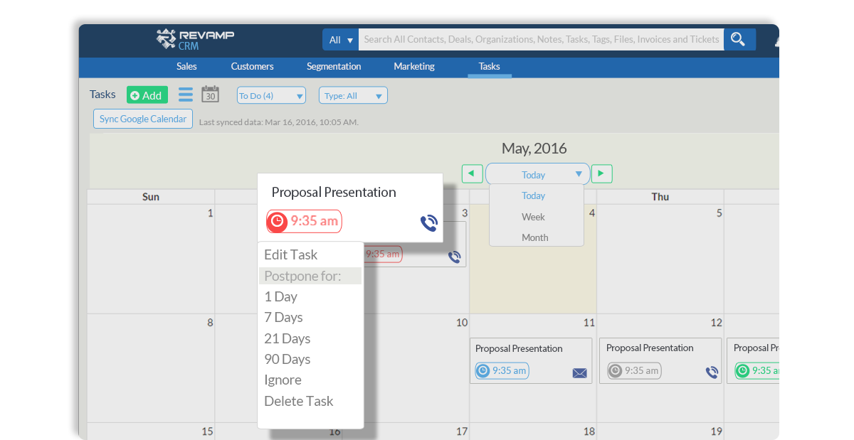Click envelope icon on the 11th task
Viewport: 854px width, 440px height.
tap(580, 372)
